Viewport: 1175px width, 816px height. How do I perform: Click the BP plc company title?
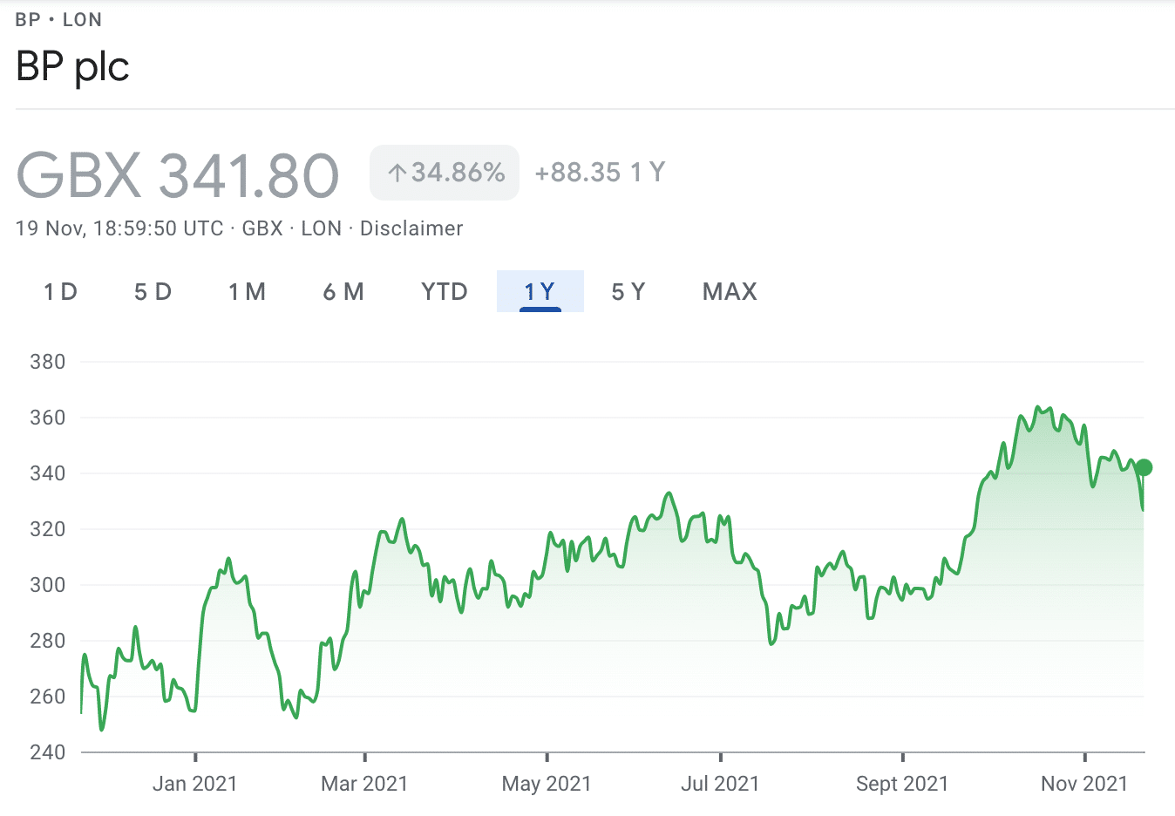[72, 66]
